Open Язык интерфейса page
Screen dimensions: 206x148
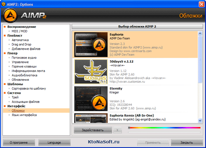24,115
